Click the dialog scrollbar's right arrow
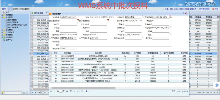 (188, 88)
